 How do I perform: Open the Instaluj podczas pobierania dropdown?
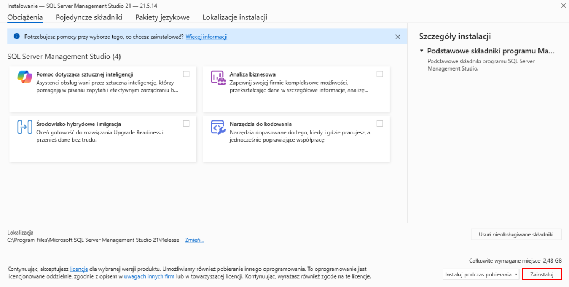[481, 274]
